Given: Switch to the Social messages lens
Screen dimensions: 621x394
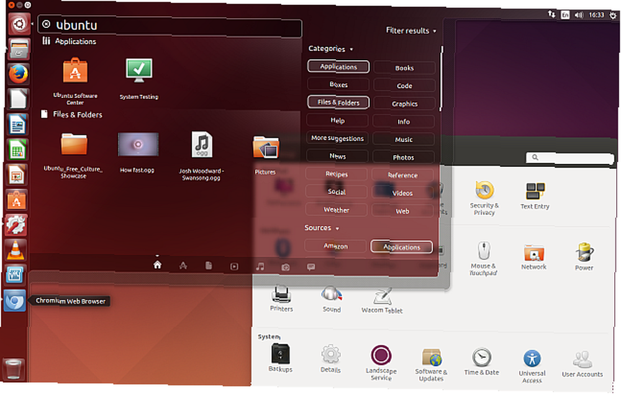Looking at the screenshot, I should [x=311, y=267].
